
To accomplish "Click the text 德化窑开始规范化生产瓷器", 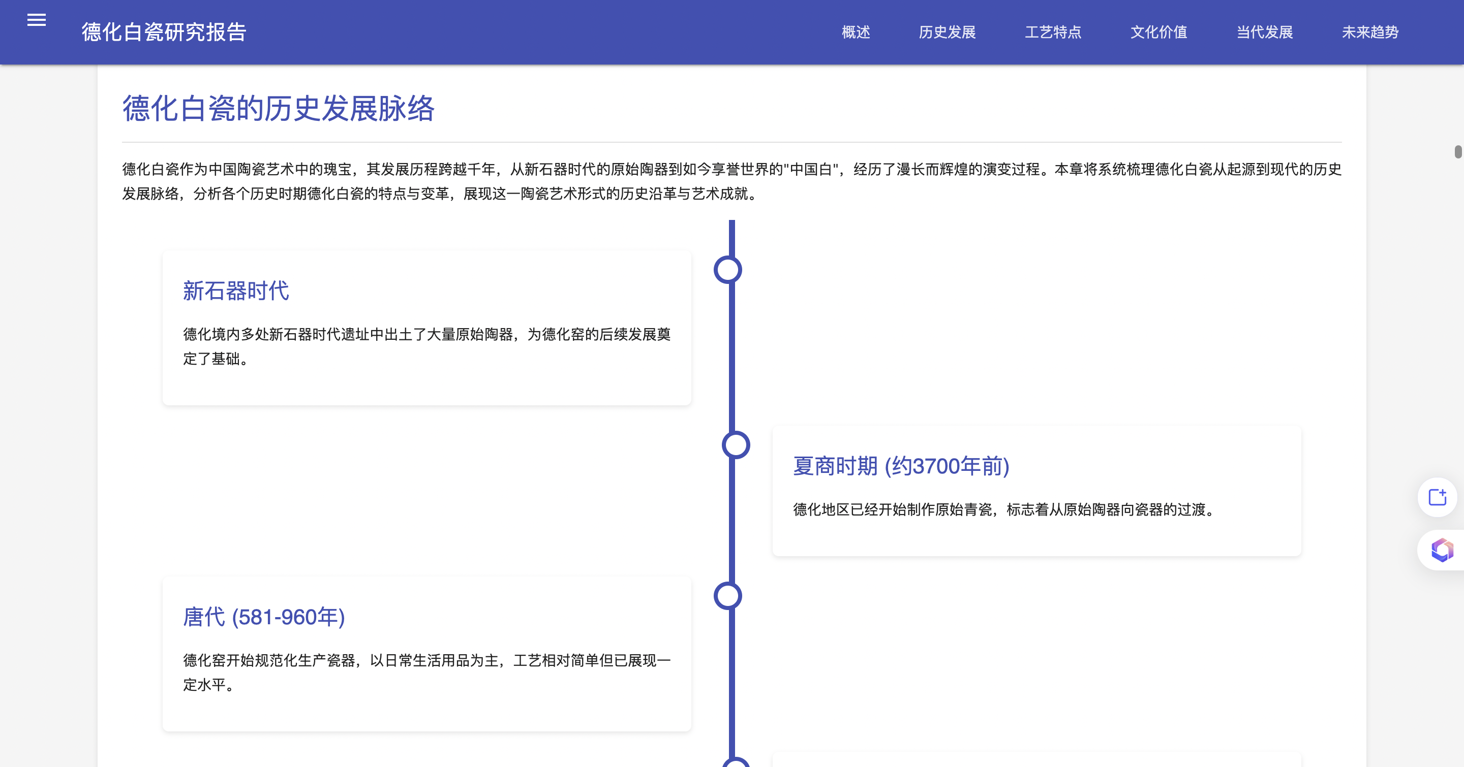I will pyautogui.click(x=269, y=660).
